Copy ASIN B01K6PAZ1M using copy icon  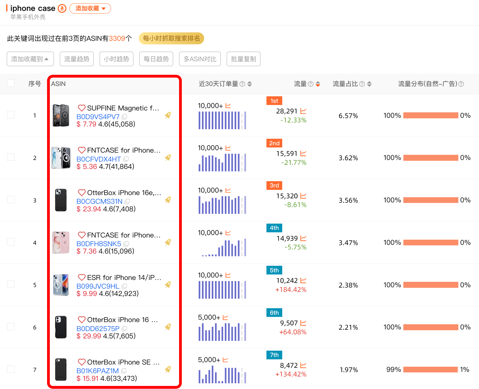click(x=124, y=371)
